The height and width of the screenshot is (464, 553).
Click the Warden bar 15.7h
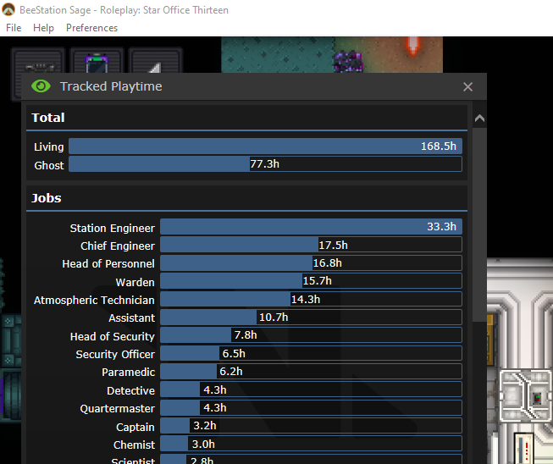click(x=311, y=280)
